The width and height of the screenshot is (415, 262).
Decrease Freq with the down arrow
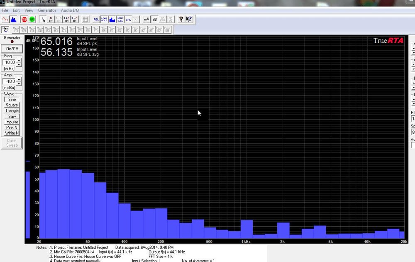pos(19,64)
